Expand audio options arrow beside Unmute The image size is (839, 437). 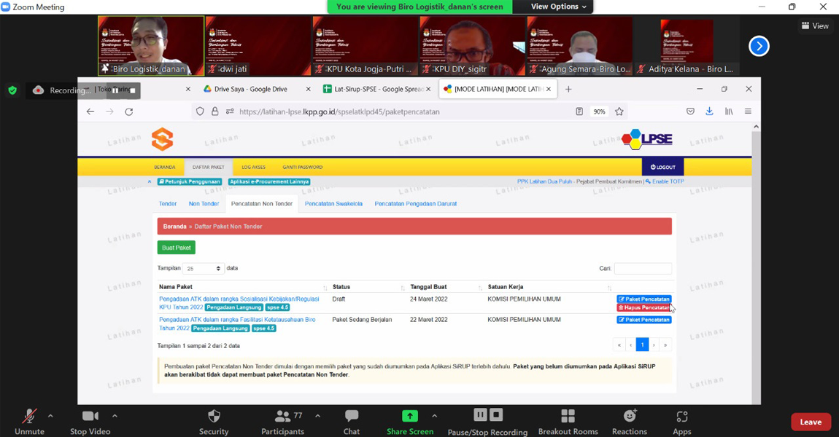50,416
